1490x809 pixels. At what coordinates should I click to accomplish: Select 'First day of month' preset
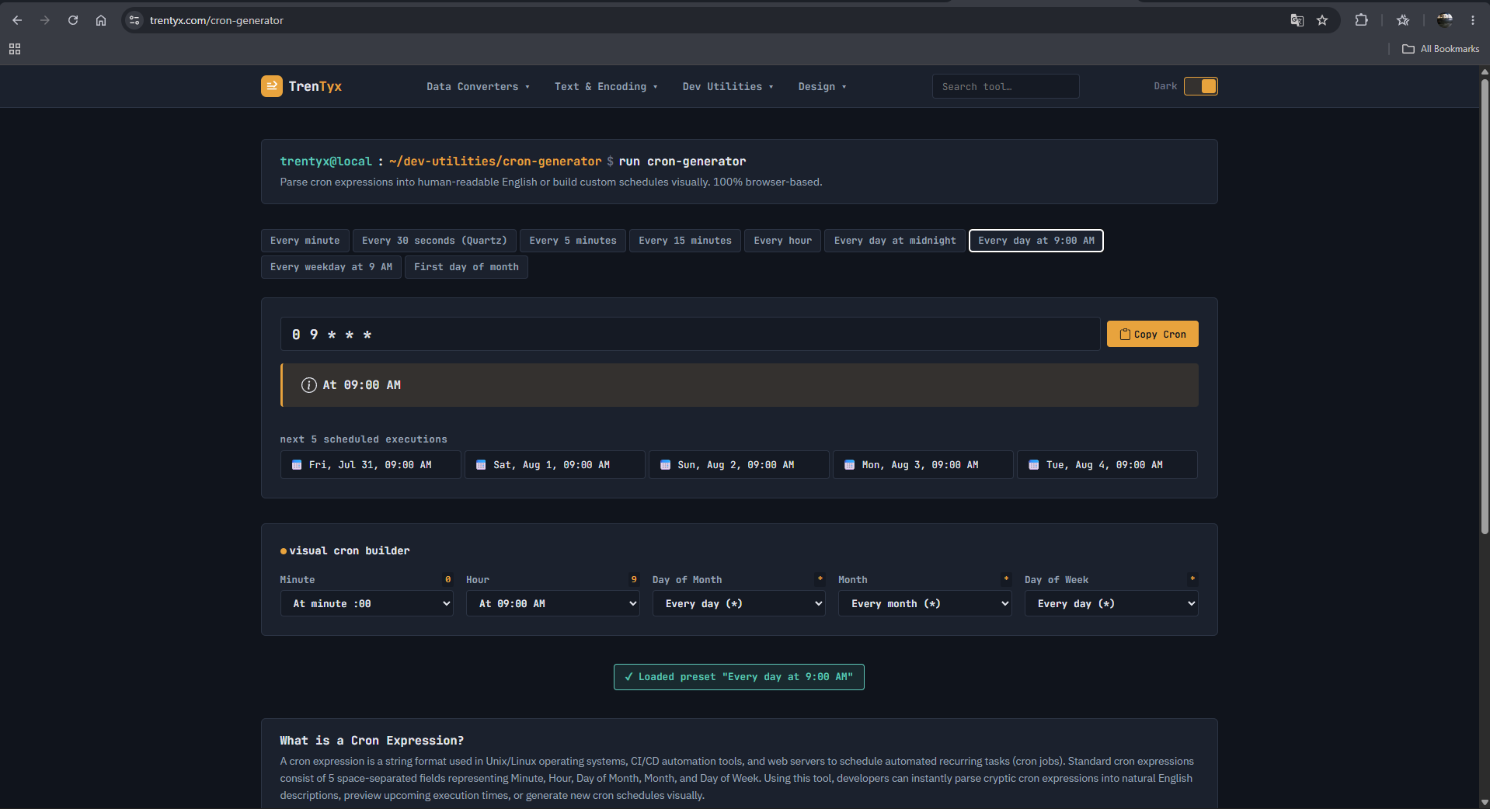pyautogui.click(x=466, y=267)
